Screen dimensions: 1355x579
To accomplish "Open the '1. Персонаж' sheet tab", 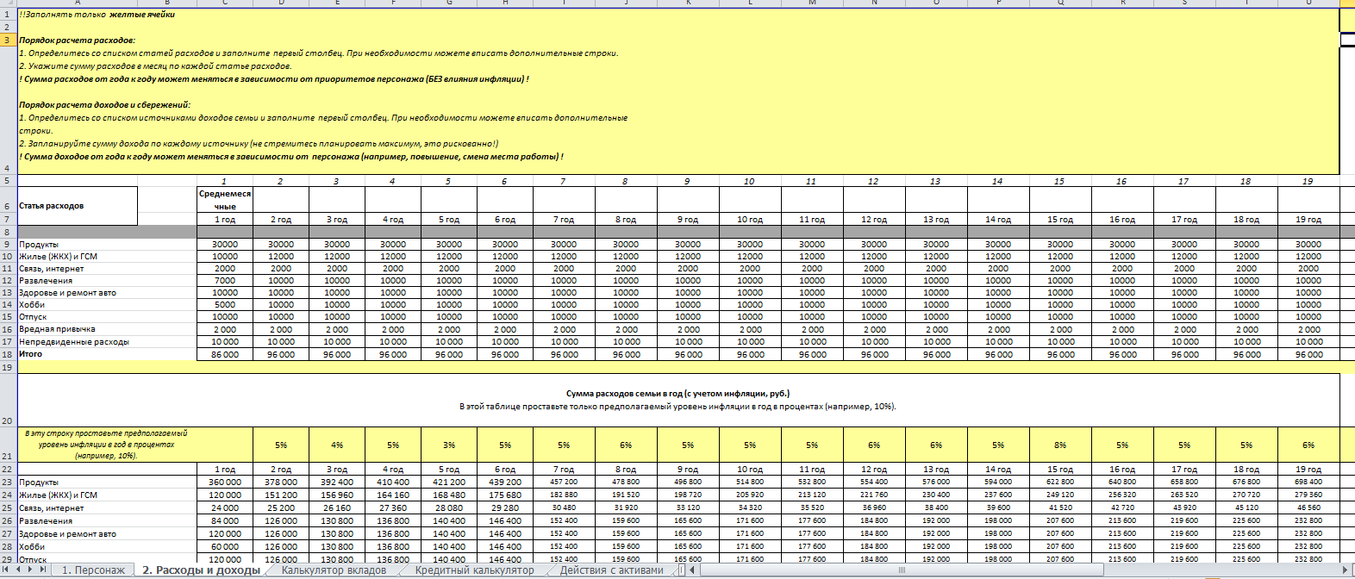I will [93, 570].
